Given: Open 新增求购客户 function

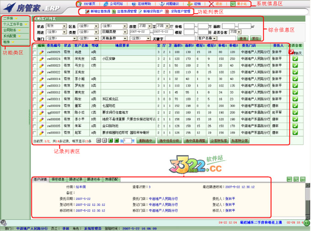Looking at the screenshot, I should (x=150, y=11).
